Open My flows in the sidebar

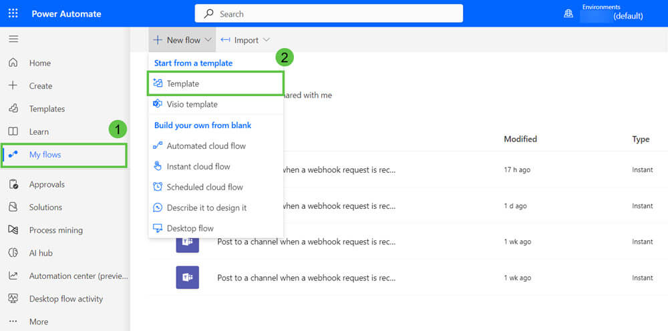[x=64, y=155]
